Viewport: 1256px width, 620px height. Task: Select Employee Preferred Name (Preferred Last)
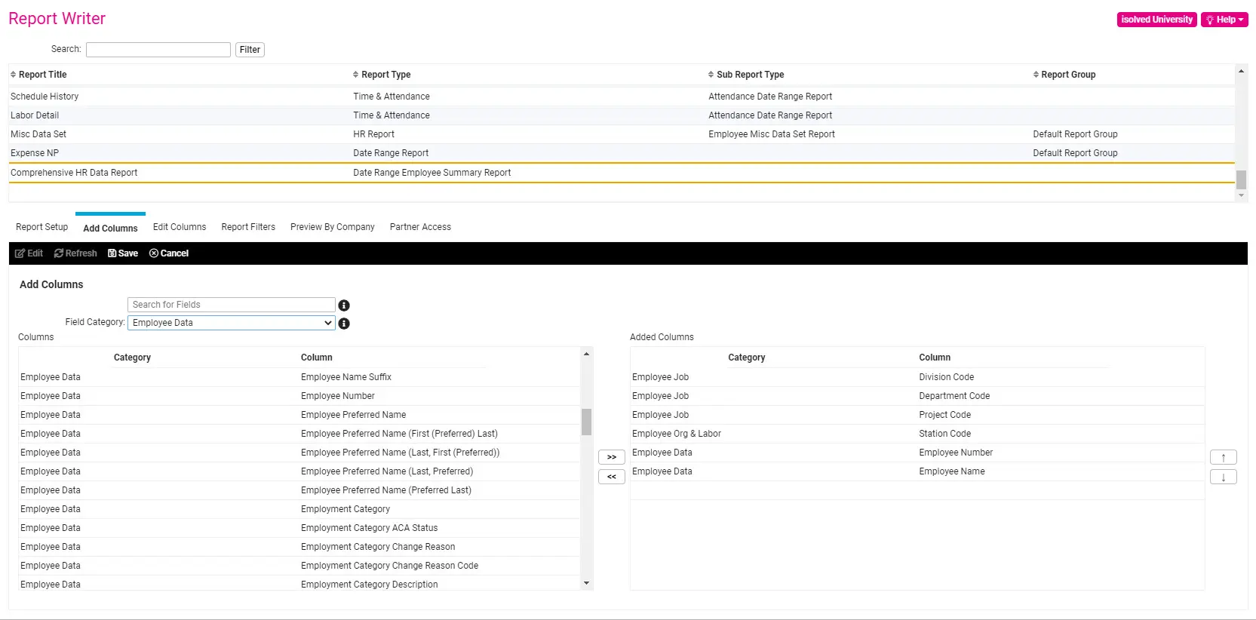299,490
